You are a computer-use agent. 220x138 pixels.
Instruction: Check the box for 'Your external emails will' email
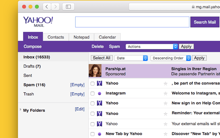tap(92, 124)
